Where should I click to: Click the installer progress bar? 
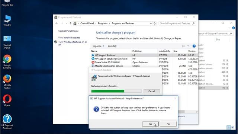[x=116, y=91]
